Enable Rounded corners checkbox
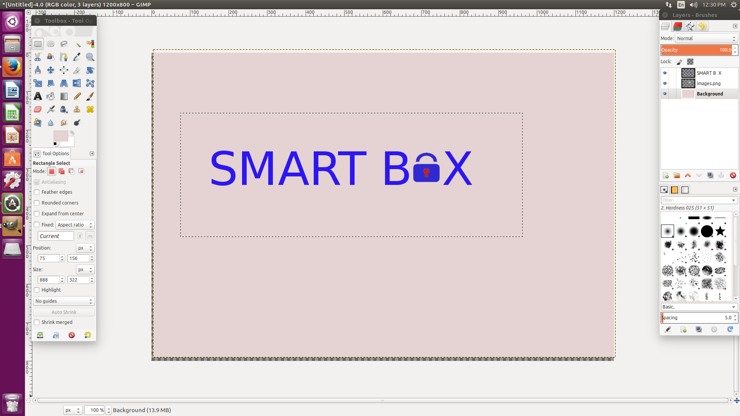The width and height of the screenshot is (740, 416). (x=37, y=203)
